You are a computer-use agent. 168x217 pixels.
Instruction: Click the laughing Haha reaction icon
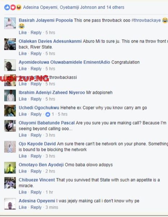coord(19,7)
